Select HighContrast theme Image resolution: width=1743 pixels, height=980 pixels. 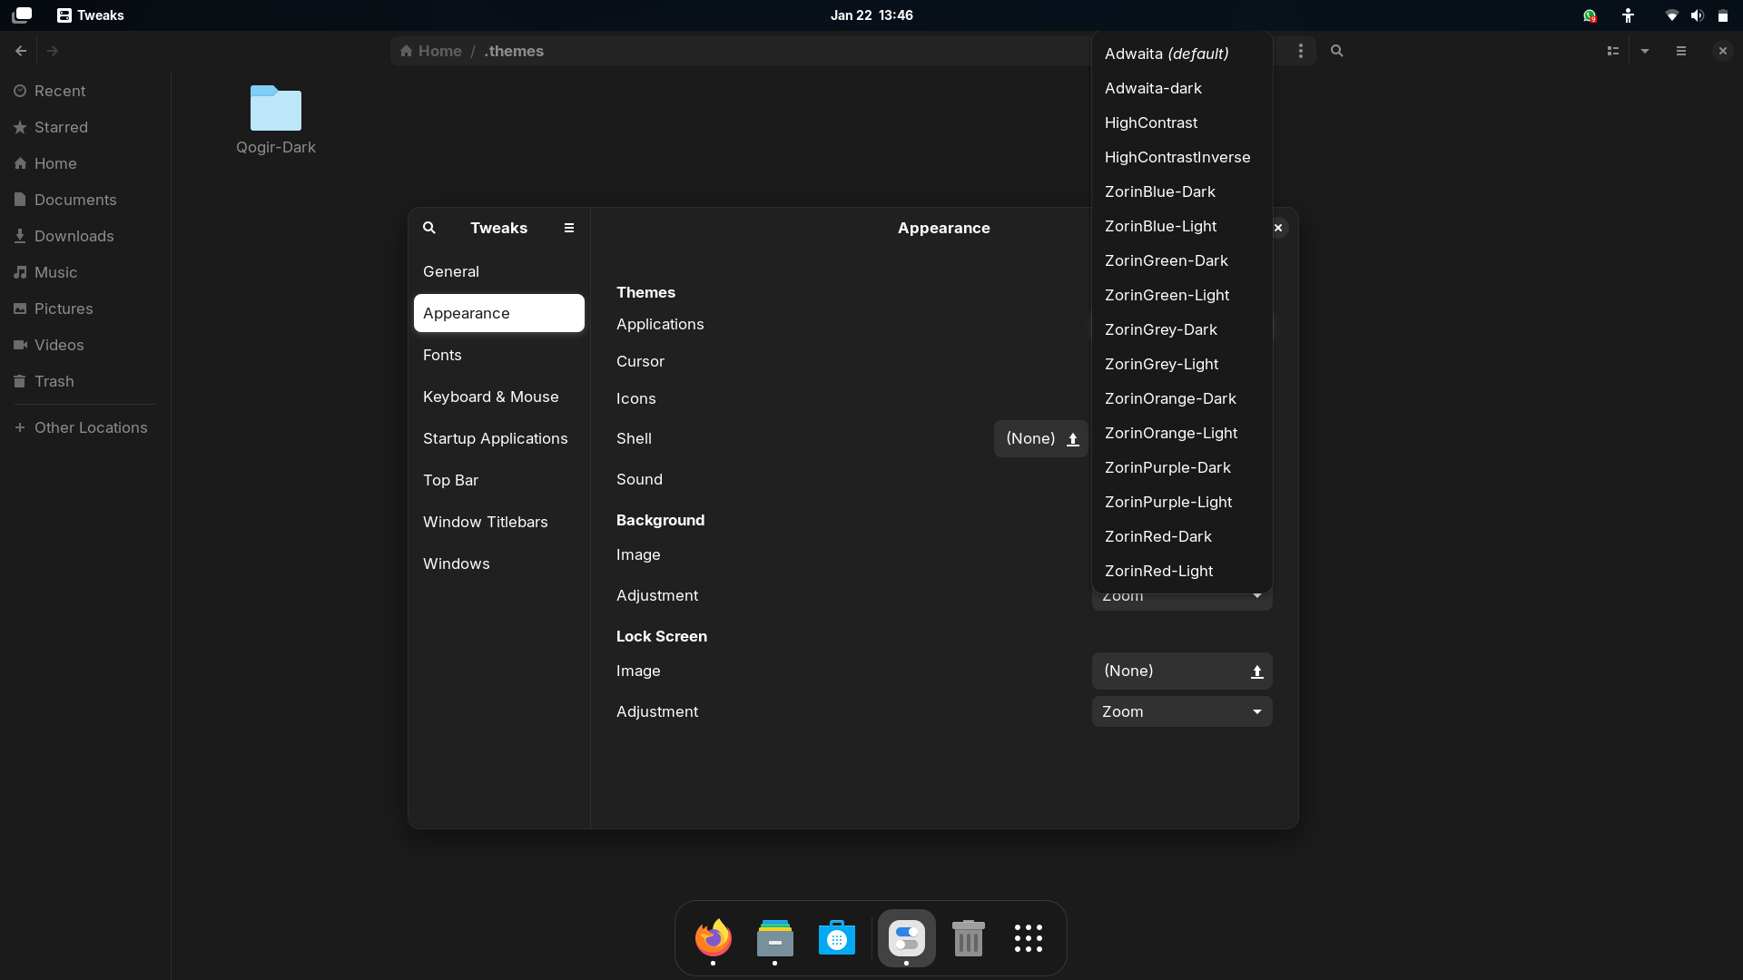pos(1182,122)
